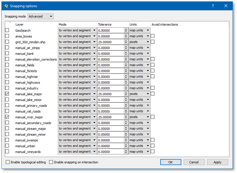Click tolerance spinner arrows for area_boxes

coord(126,36)
